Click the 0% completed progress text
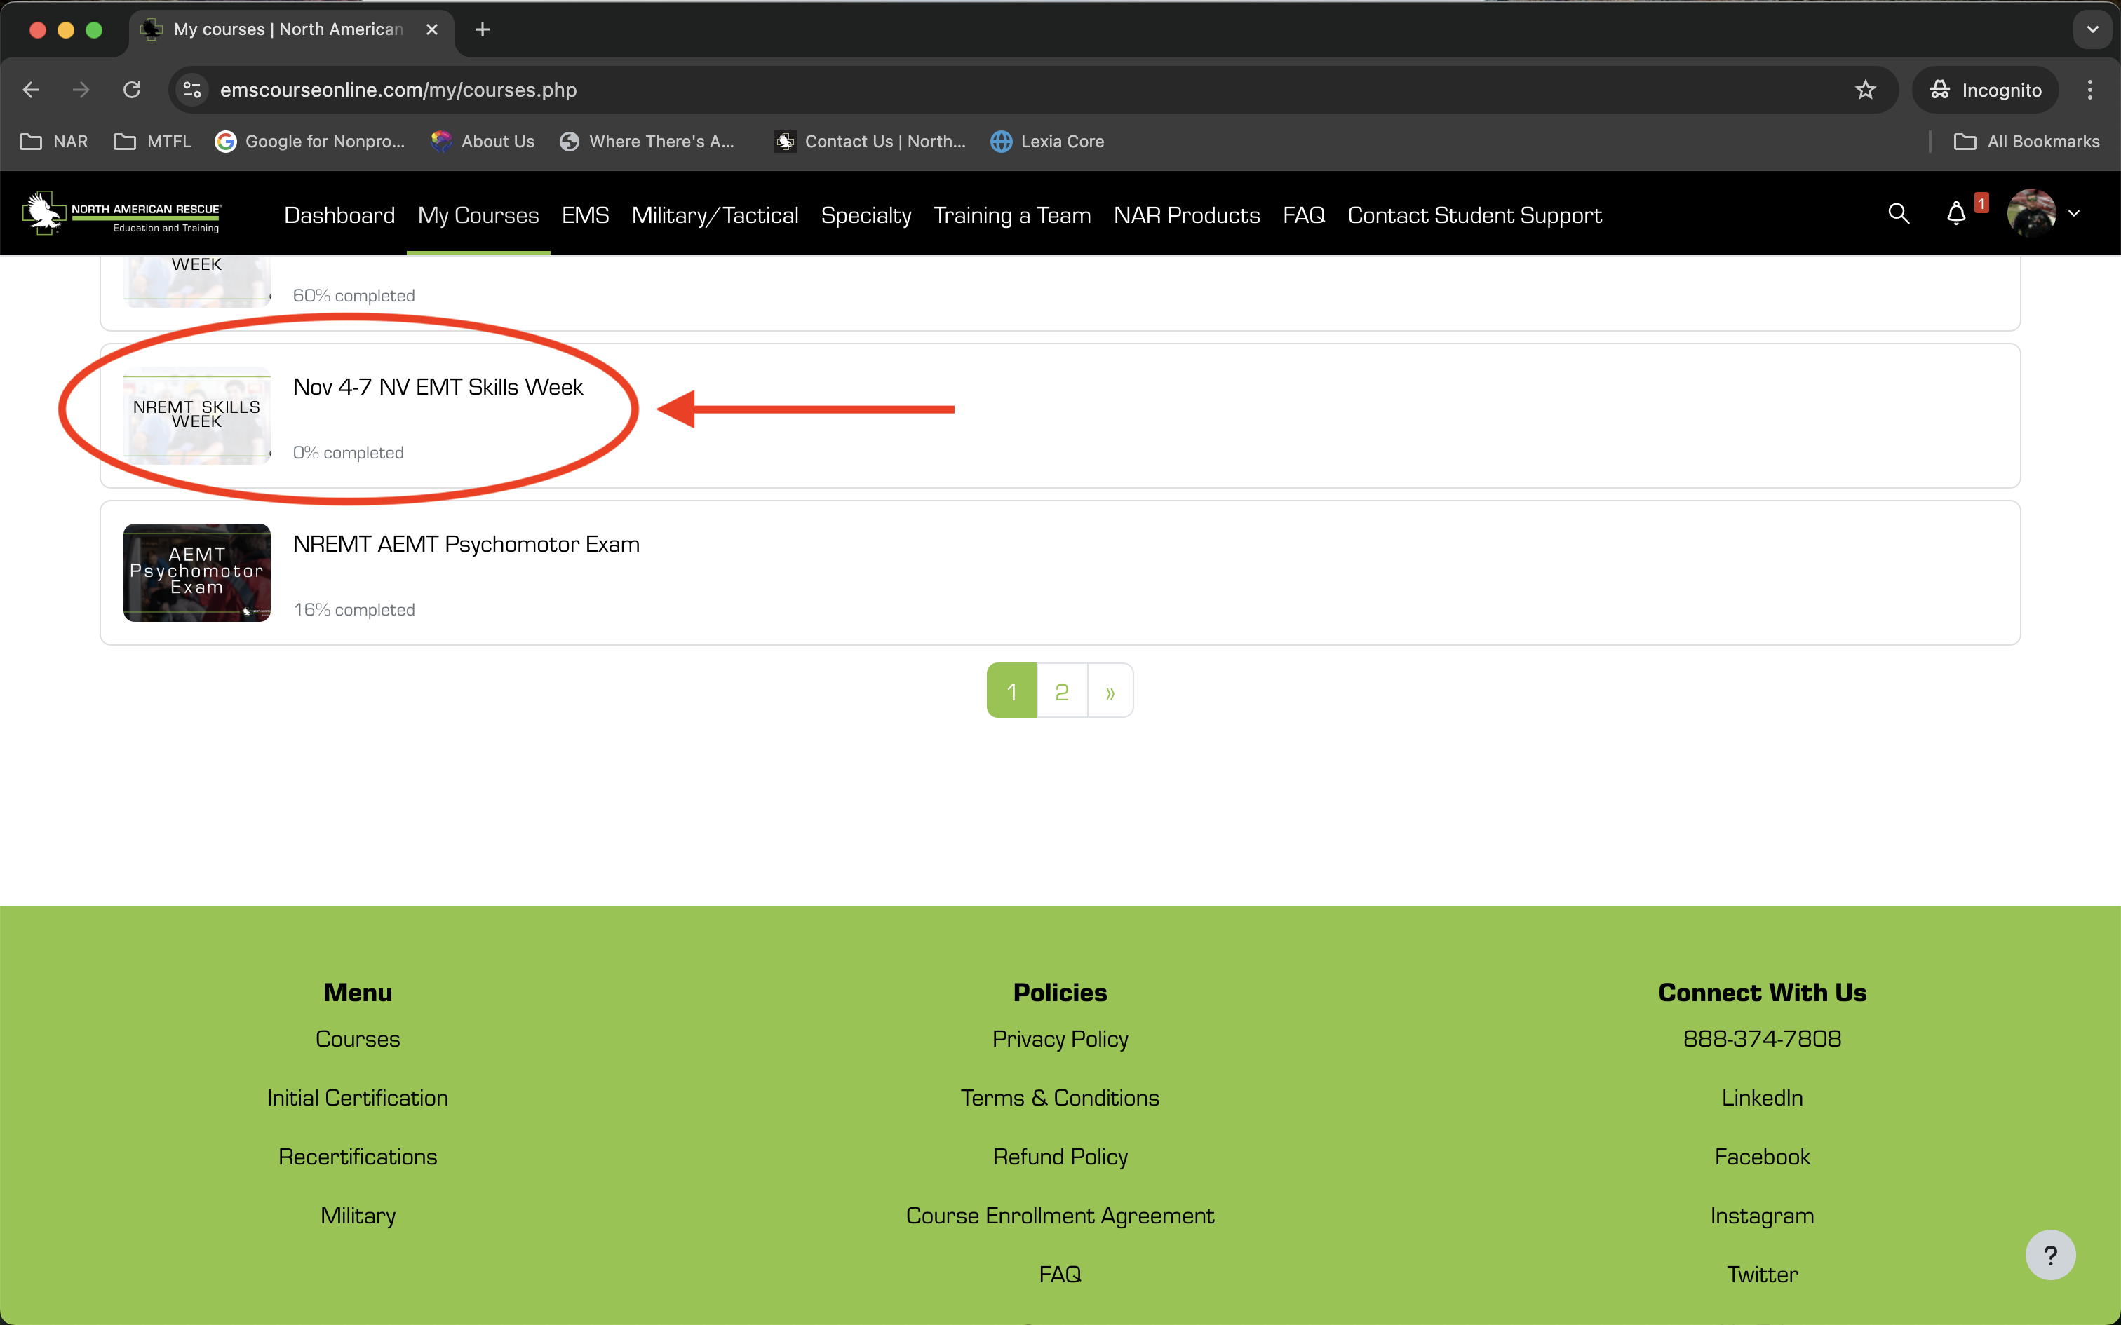 click(348, 452)
